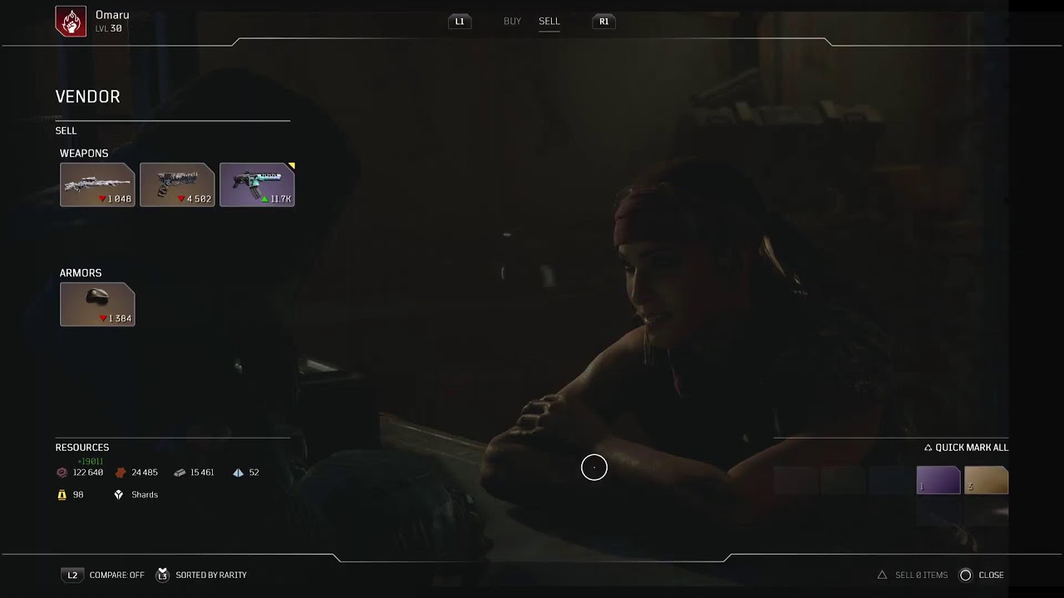The image size is (1064, 598).
Task: Switch to the SELL tab
Action: [x=549, y=22]
